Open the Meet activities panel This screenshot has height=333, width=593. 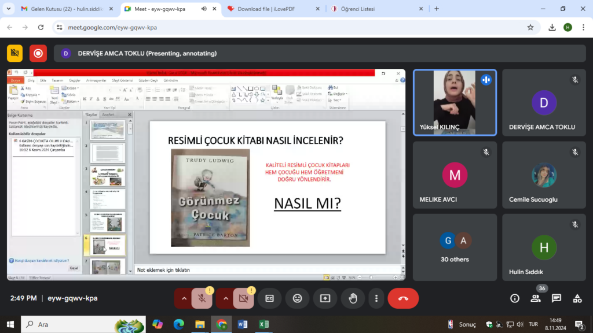coord(577,298)
